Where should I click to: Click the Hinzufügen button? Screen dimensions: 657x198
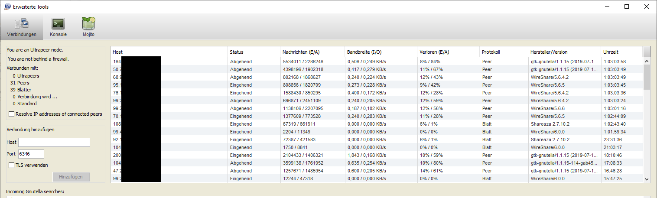pyautogui.click(x=71, y=177)
